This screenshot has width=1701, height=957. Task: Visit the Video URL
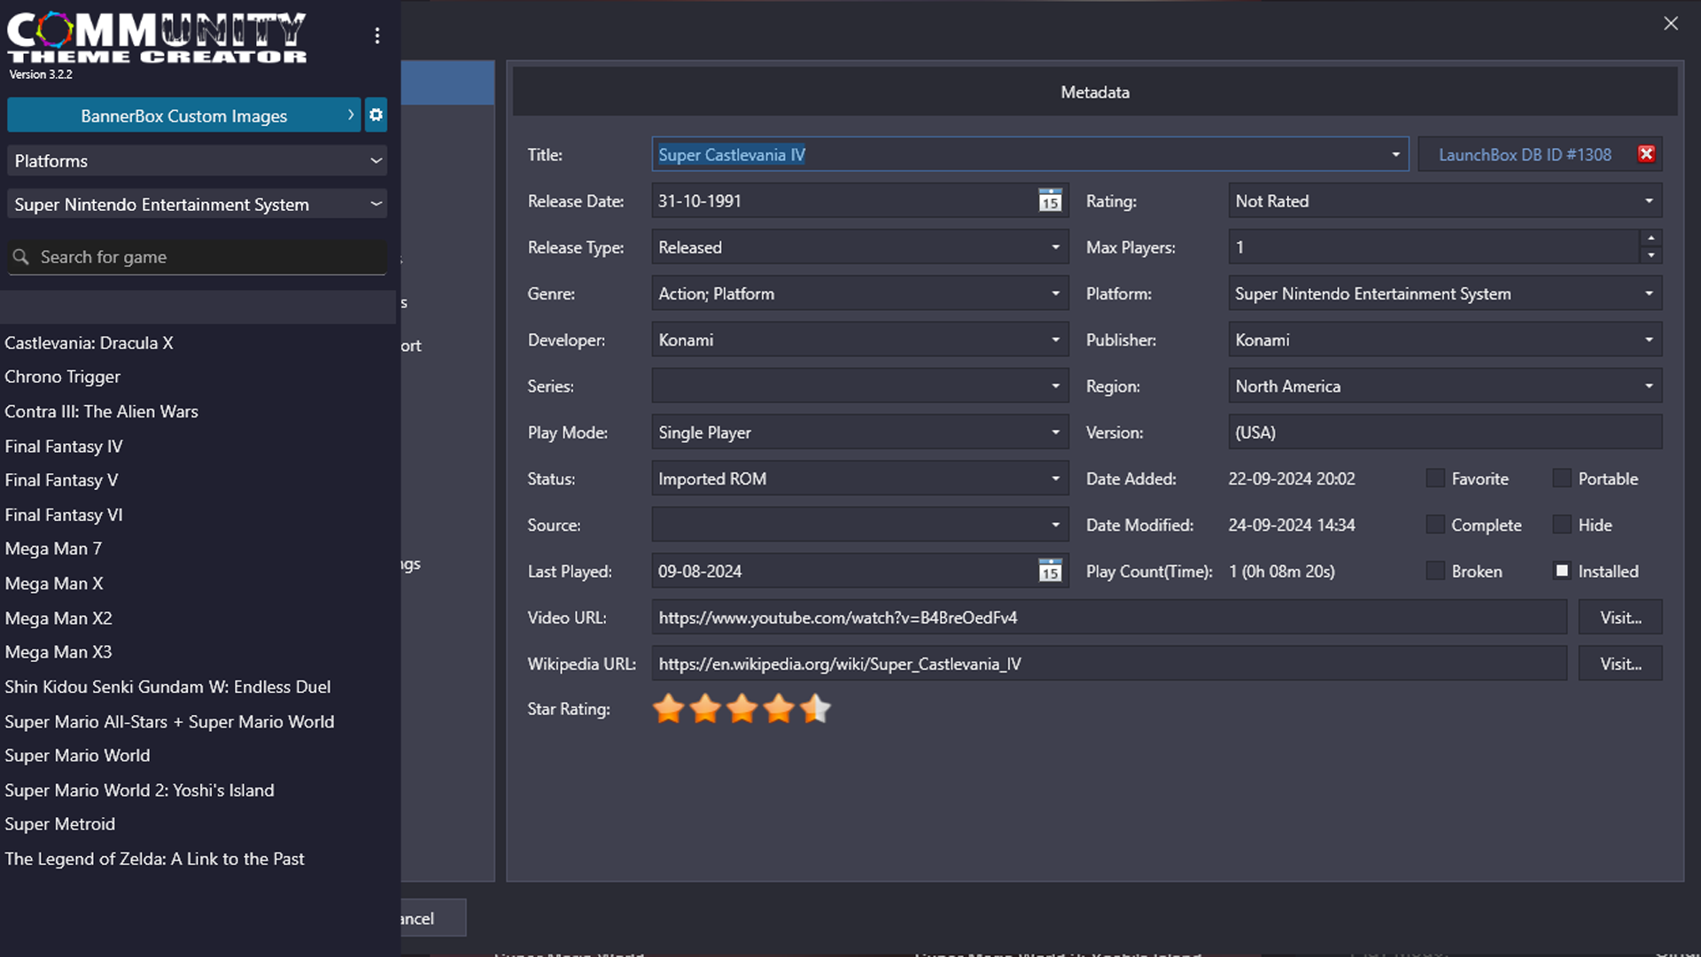point(1620,618)
